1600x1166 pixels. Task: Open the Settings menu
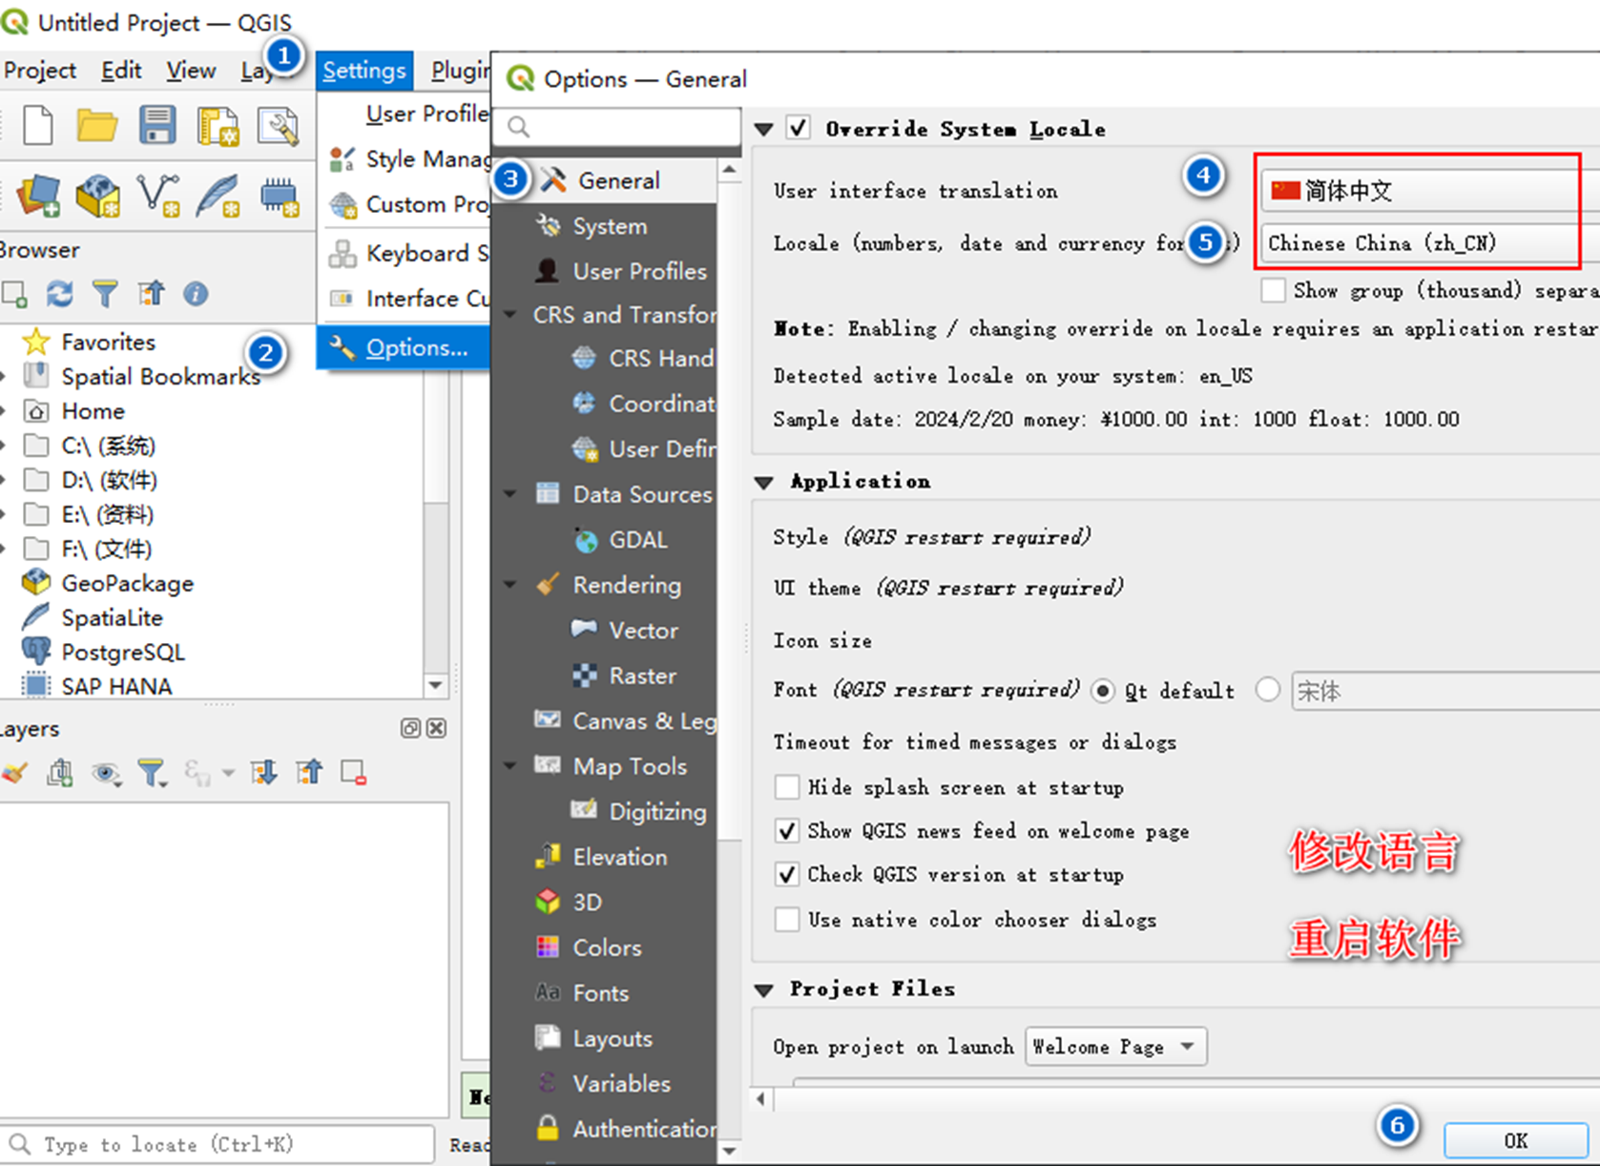[x=364, y=71]
